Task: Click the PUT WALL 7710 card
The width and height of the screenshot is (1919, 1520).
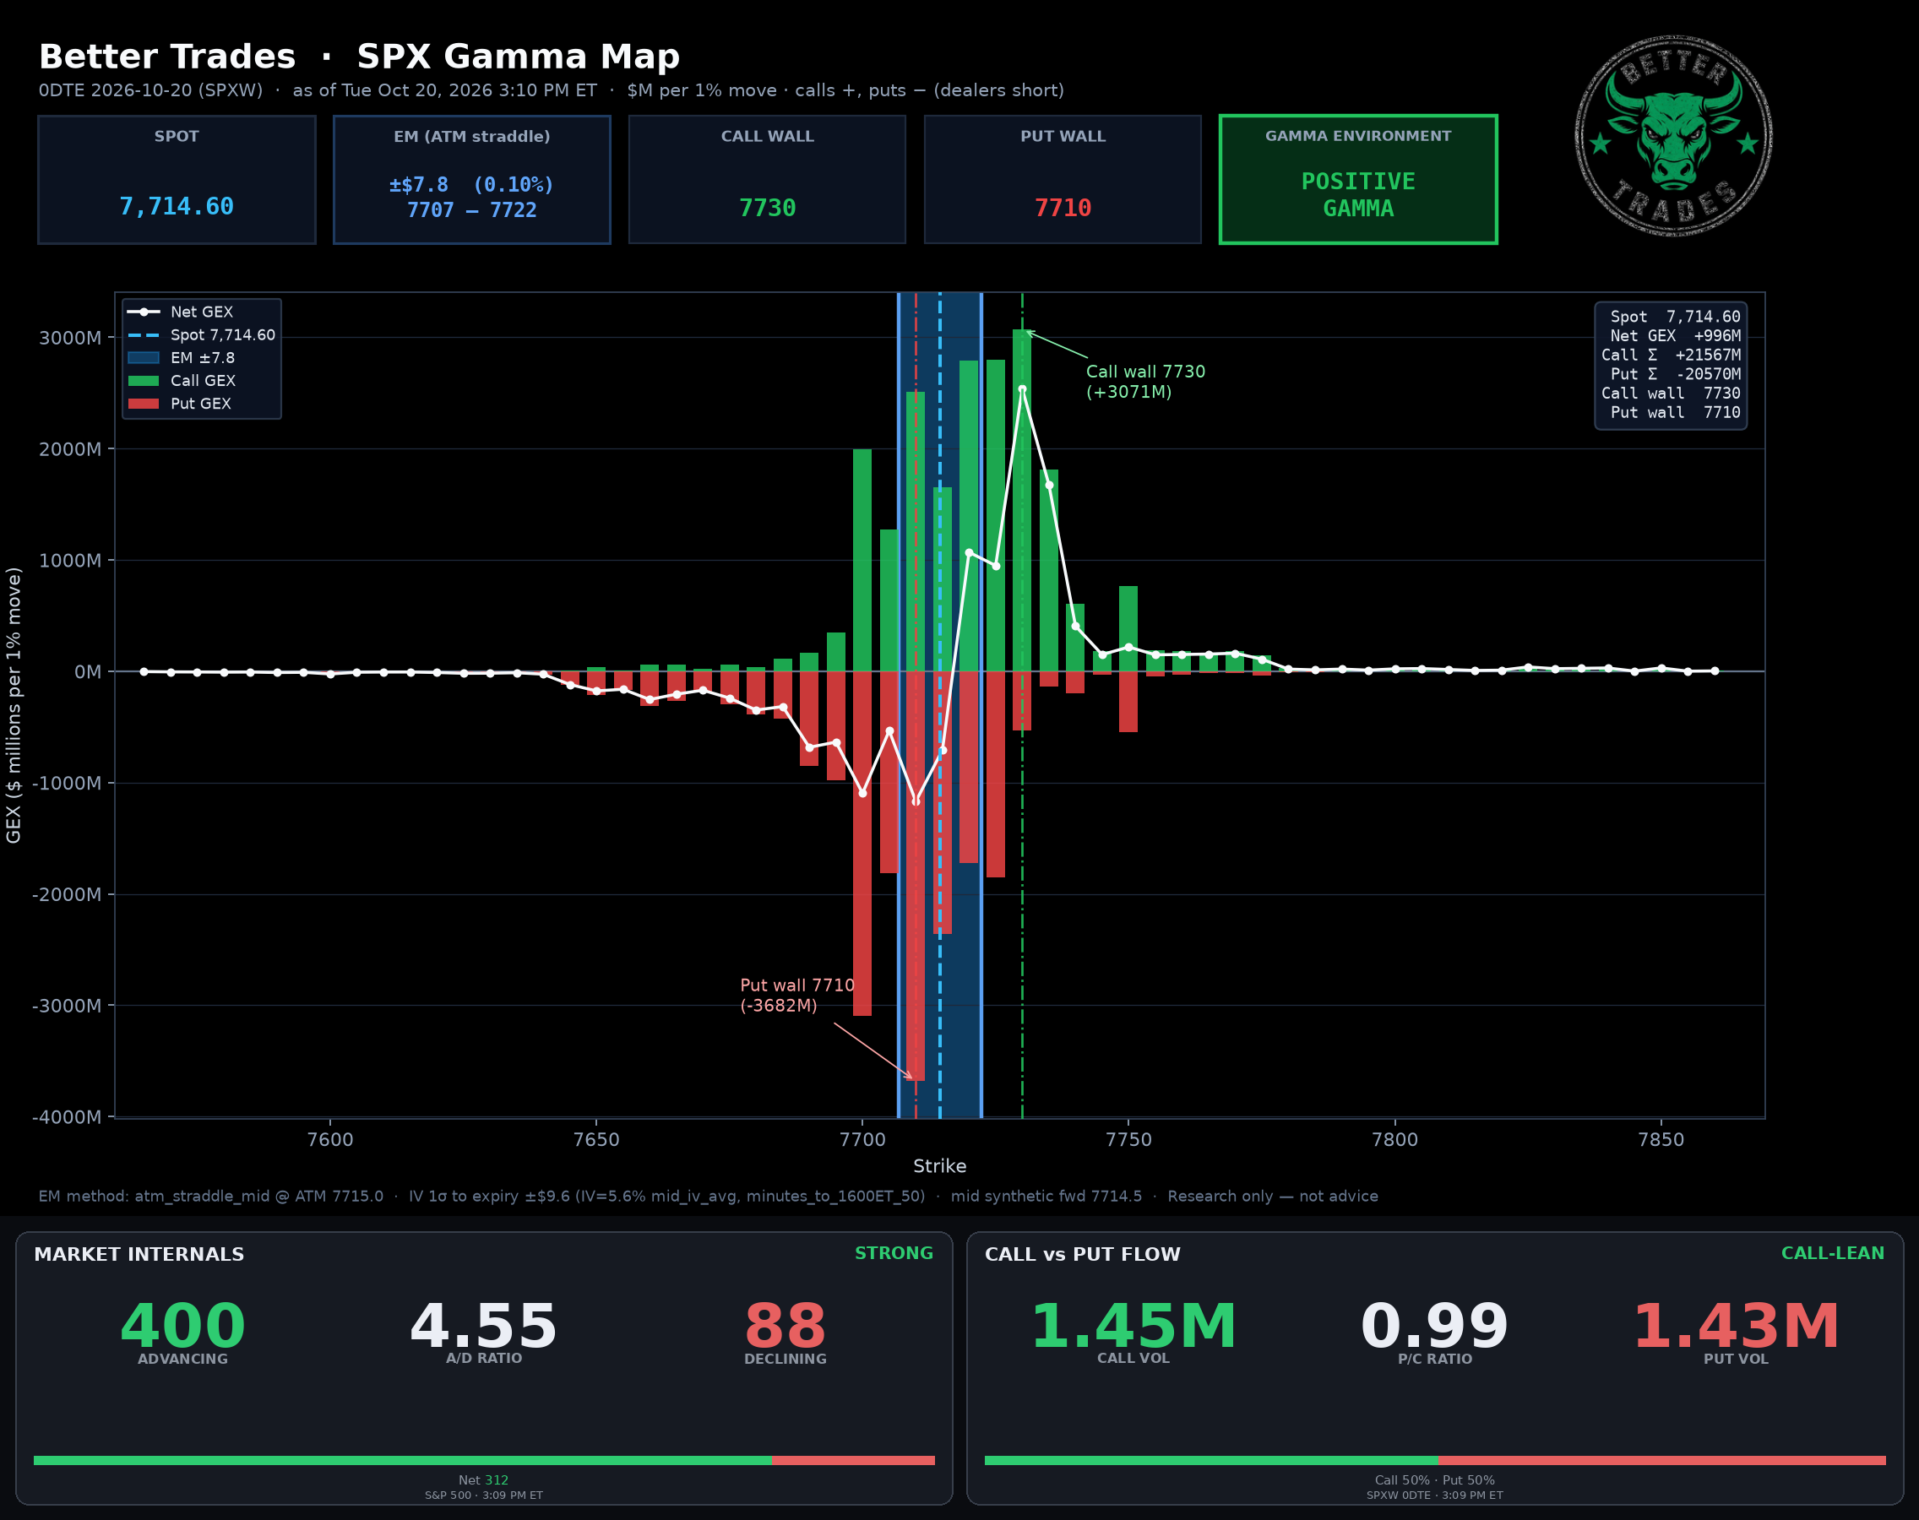Action: (1063, 180)
